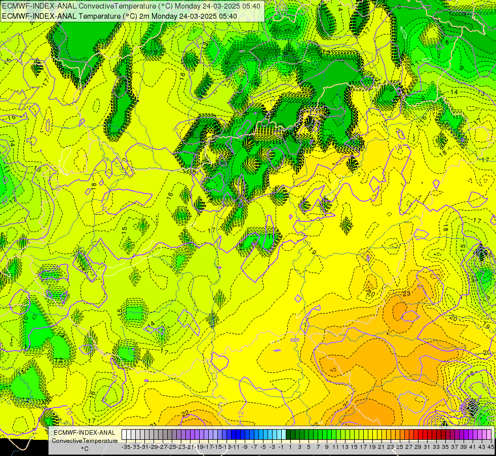
Task: Click legend scale value 45
Action: [x=490, y=447]
